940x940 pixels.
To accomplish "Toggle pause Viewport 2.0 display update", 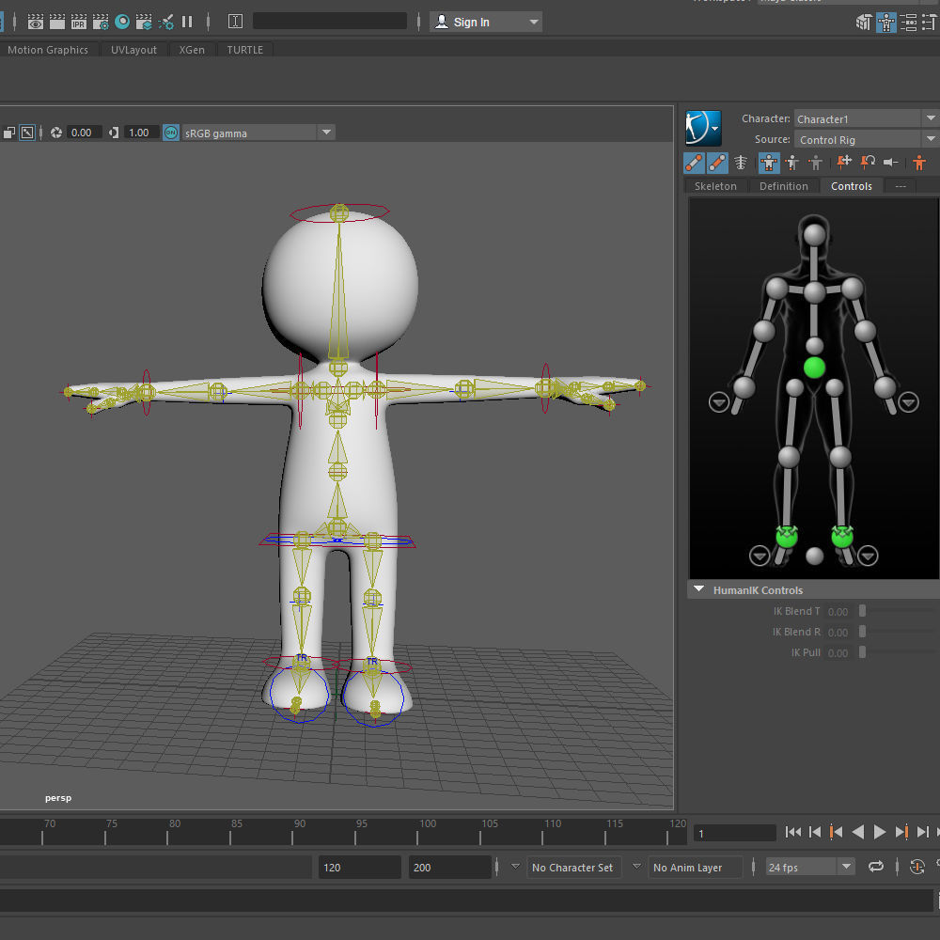I will tap(187, 23).
